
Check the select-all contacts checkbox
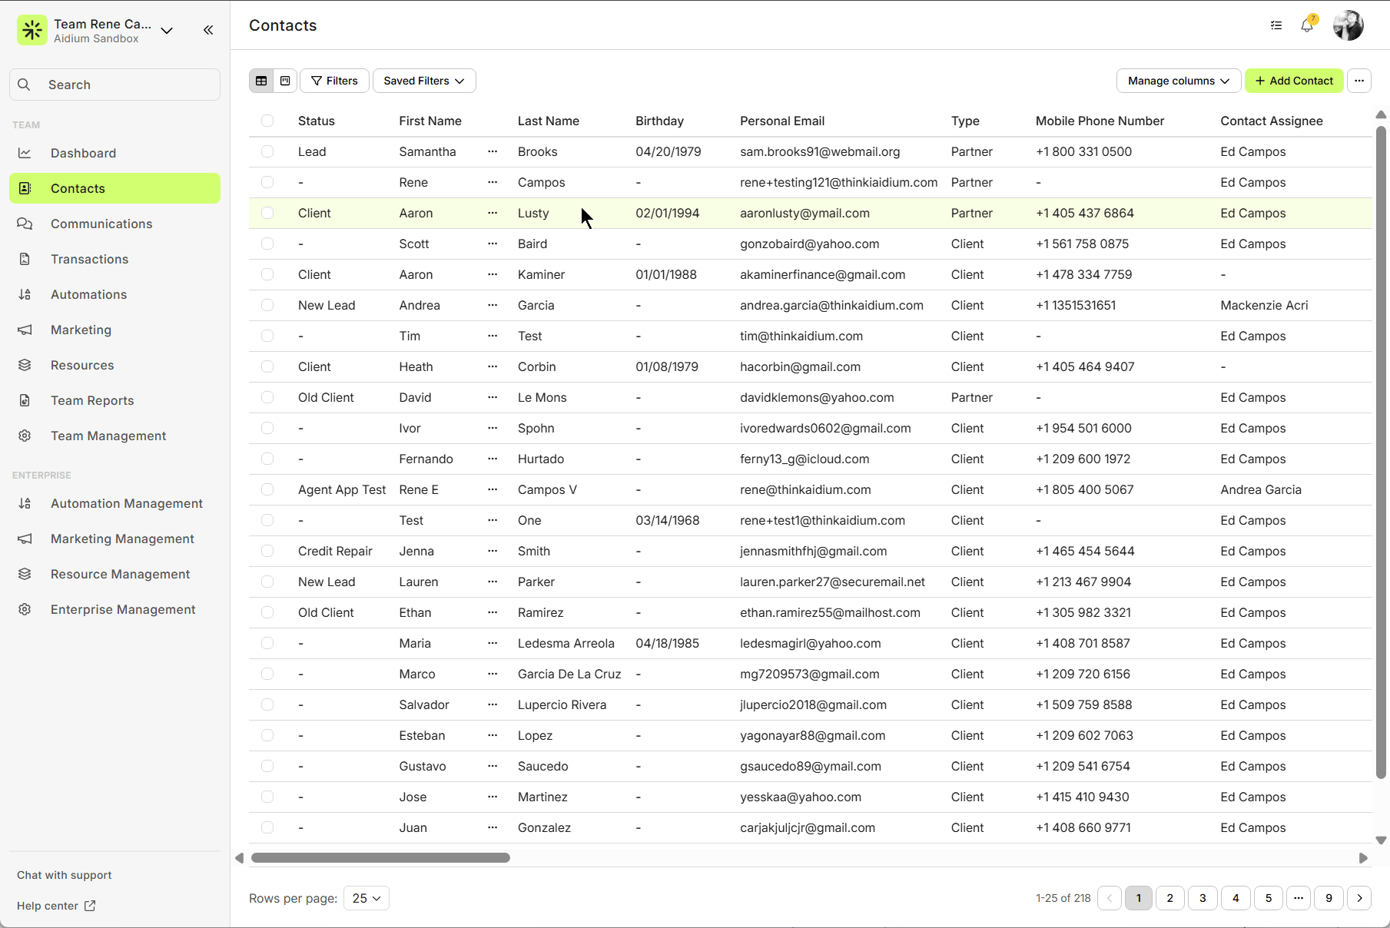click(x=267, y=121)
